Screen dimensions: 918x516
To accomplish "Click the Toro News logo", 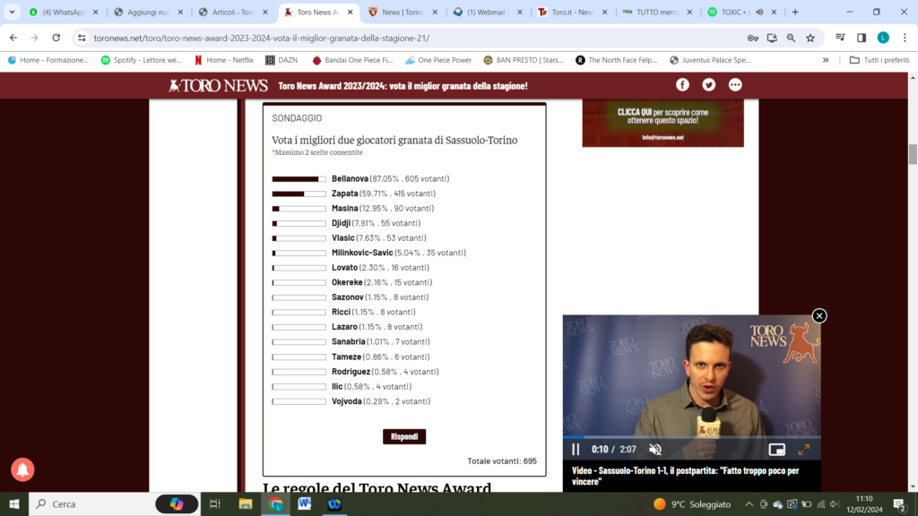I will click(219, 85).
